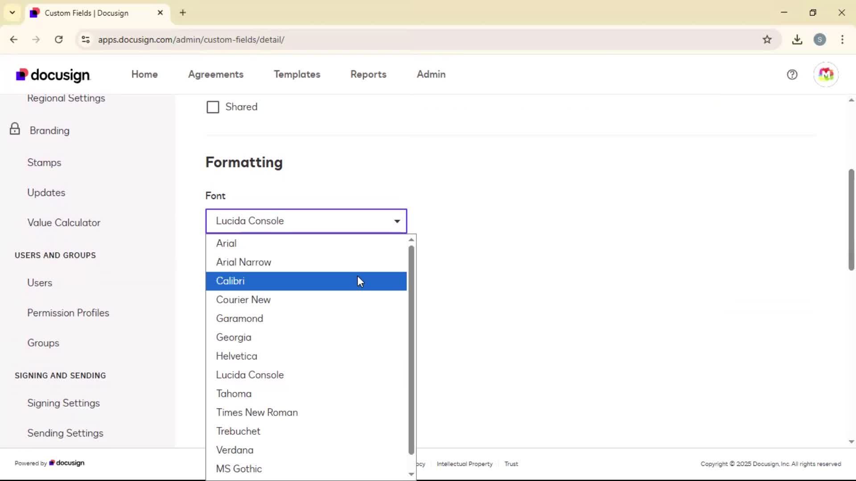Reload the page
Viewport: 856px width, 481px height.
point(59,40)
